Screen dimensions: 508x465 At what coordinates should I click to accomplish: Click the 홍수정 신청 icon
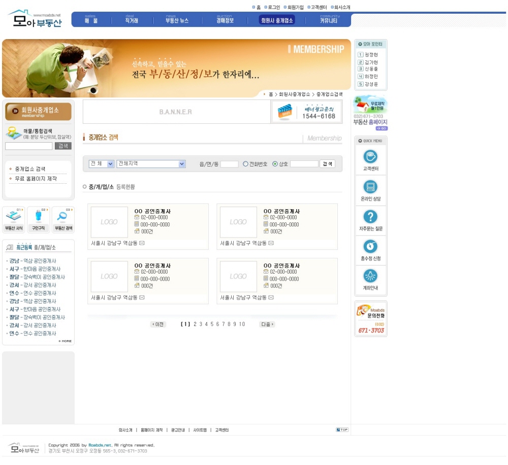click(370, 247)
